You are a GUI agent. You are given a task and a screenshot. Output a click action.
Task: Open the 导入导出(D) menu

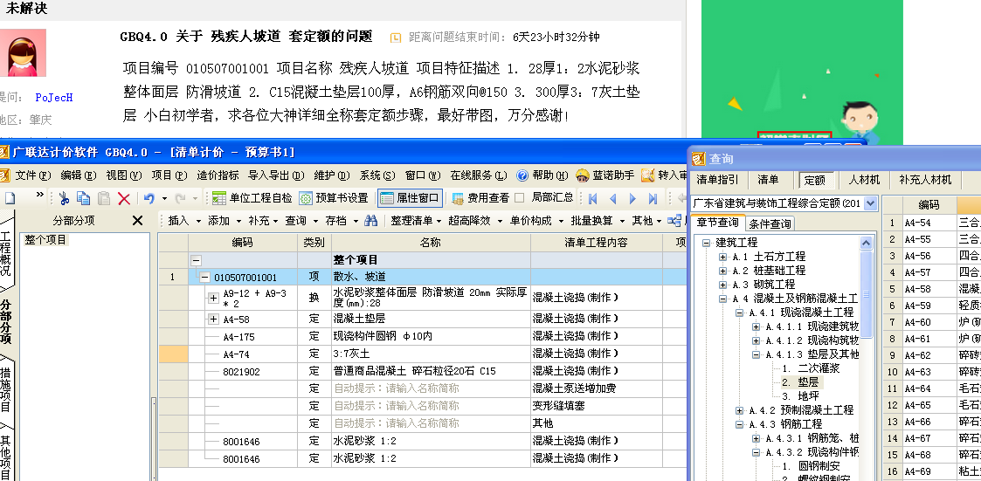point(276,175)
